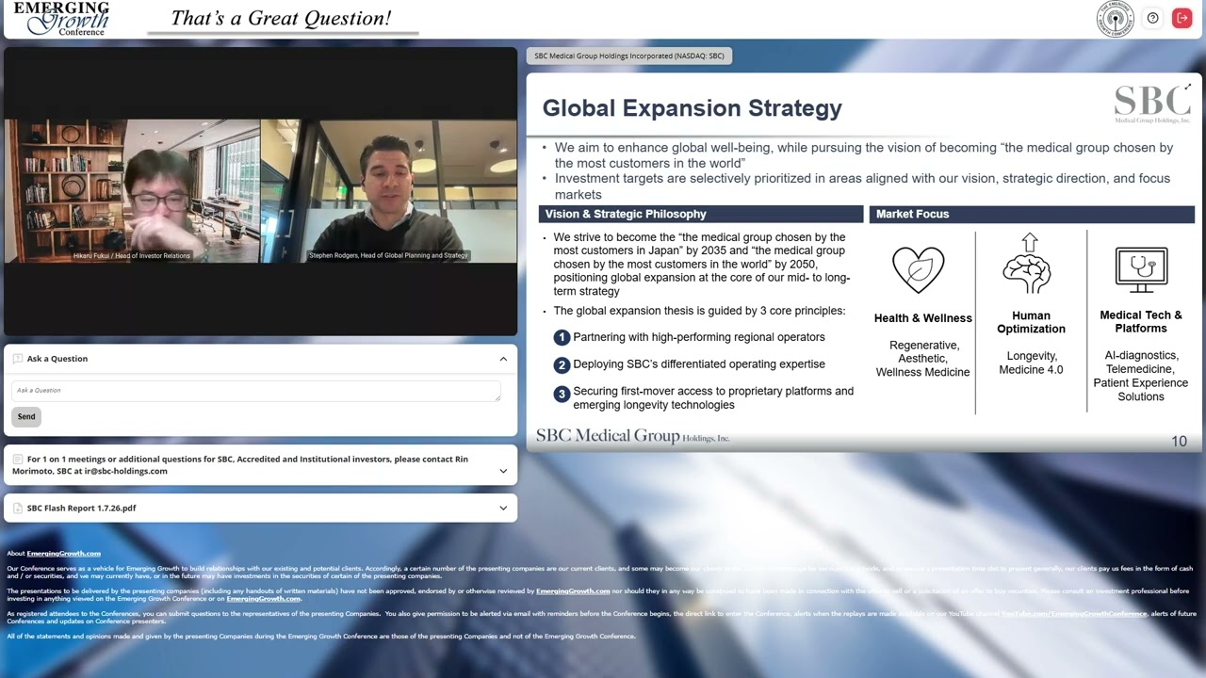1206x678 pixels.
Task: Click the Hikaru Fukui video feed
Action: pyautogui.click(x=132, y=191)
